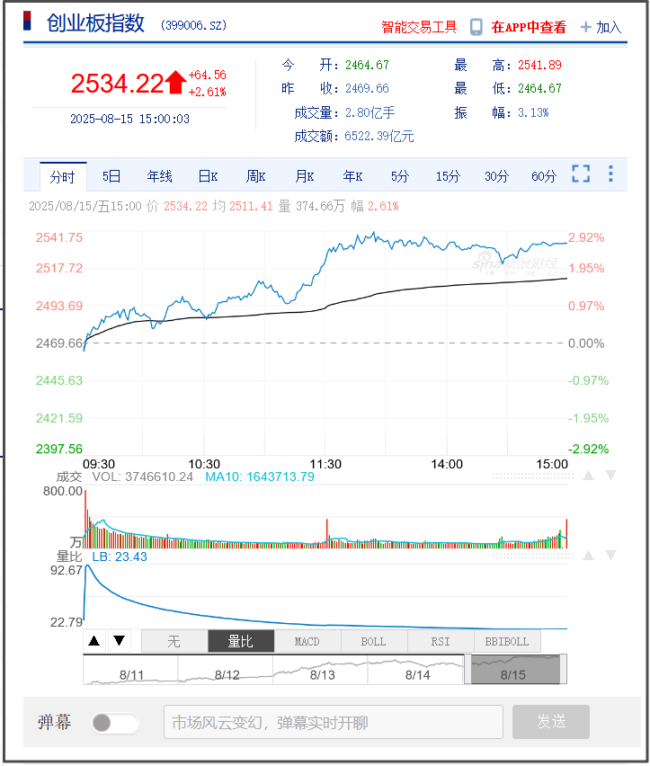Screen dimensions: 650x766
Task: Click the plus icon beside 加入
Action: [586, 27]
